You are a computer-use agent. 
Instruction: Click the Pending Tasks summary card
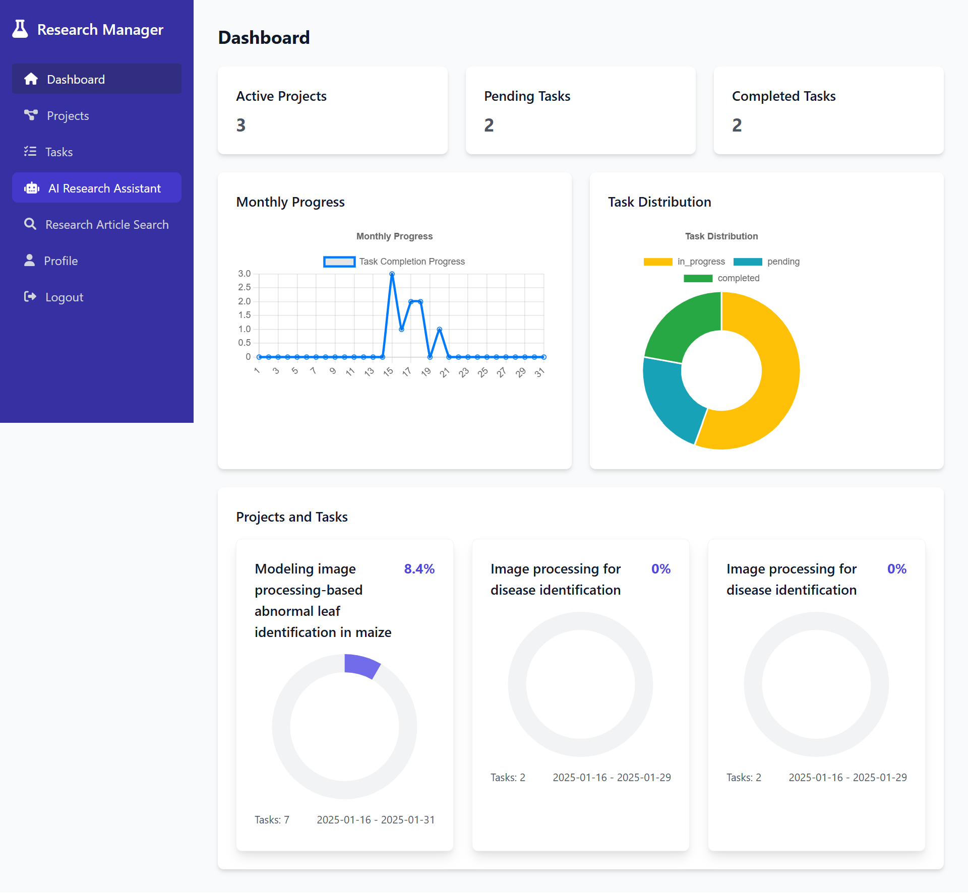[x=580, y=110]
